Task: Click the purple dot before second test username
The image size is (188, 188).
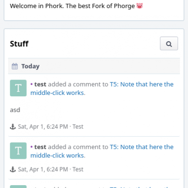Action: pyautogui.click(x=31, y=147)
